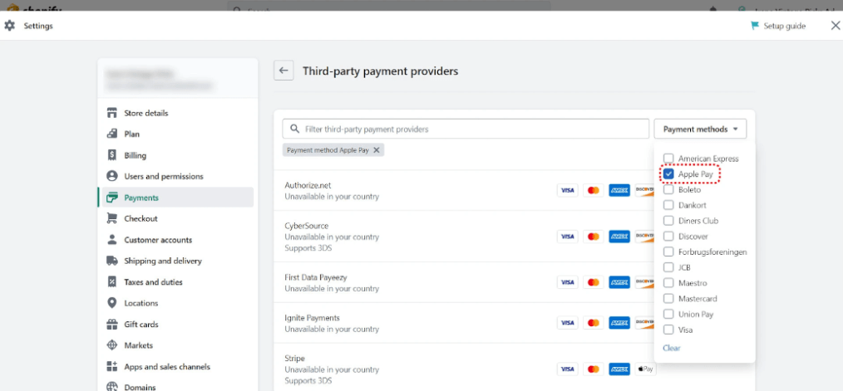
Task: Click the Amex logo in First Data Payeezy row
Action: click(x=619, y=282)
